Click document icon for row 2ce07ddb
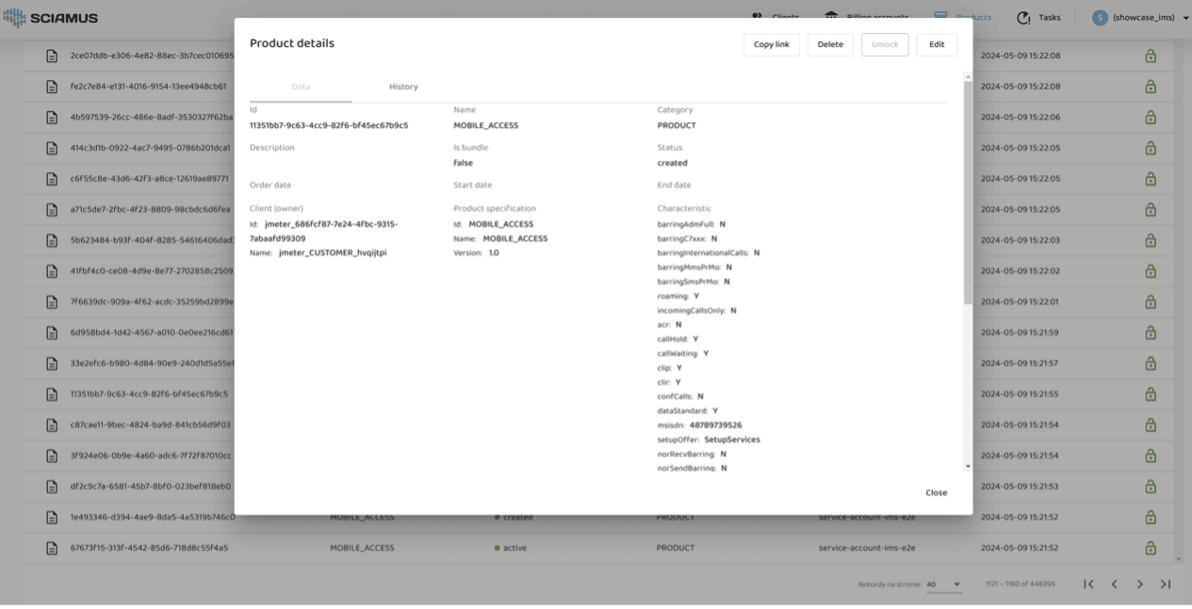This screenshot has height=609, width=1192. (x=53, y=56)
